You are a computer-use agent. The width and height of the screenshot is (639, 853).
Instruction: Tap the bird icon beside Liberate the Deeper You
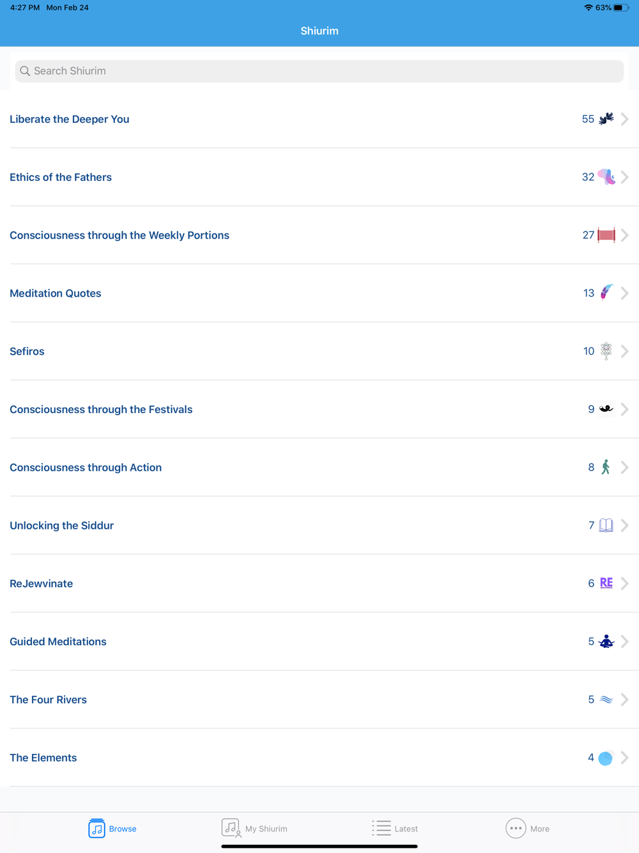tap(606, 119)
